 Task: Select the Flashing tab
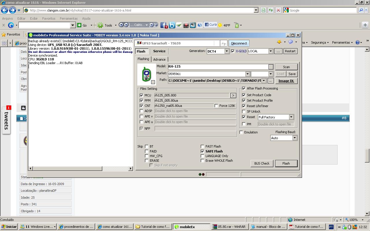(143, 59)
